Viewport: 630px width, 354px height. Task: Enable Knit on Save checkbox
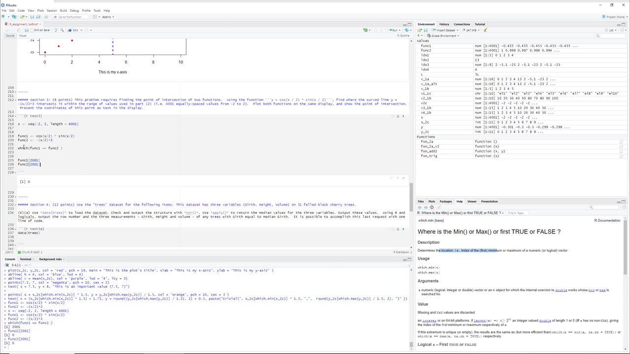[x=32, y=30]
